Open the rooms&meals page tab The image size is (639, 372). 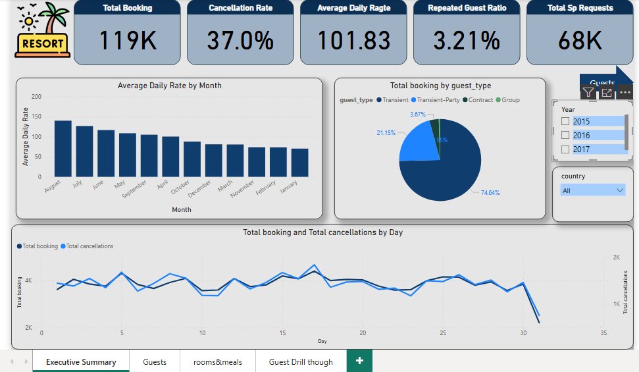(218, 361)
